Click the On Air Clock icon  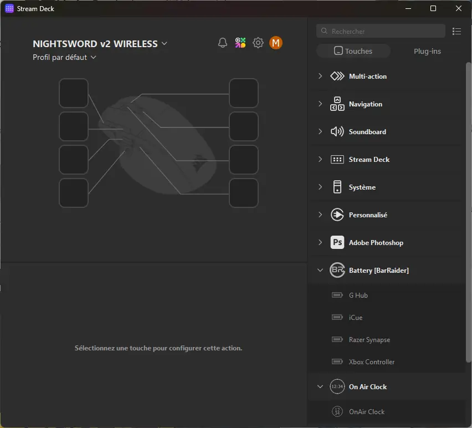point(337,386)
